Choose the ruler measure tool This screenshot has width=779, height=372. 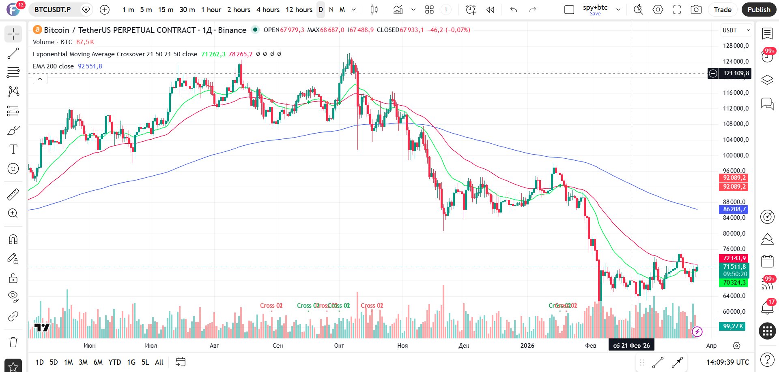(13, 195)
